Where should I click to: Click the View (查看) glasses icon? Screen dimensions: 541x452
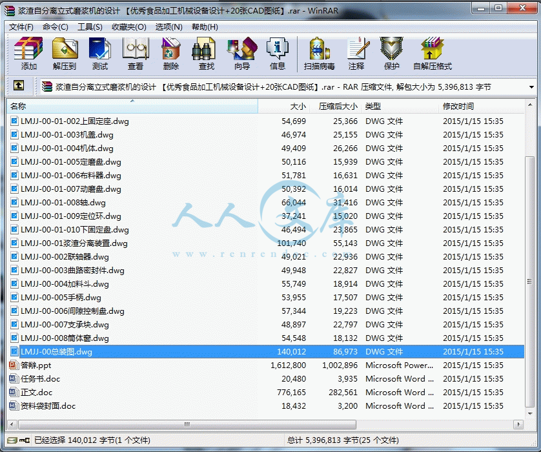[x=136, y=48]
